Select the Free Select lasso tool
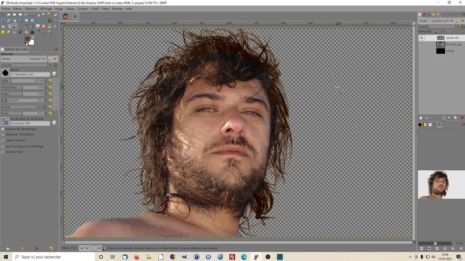This screenshot has width=465, height=261. [26, 14]
